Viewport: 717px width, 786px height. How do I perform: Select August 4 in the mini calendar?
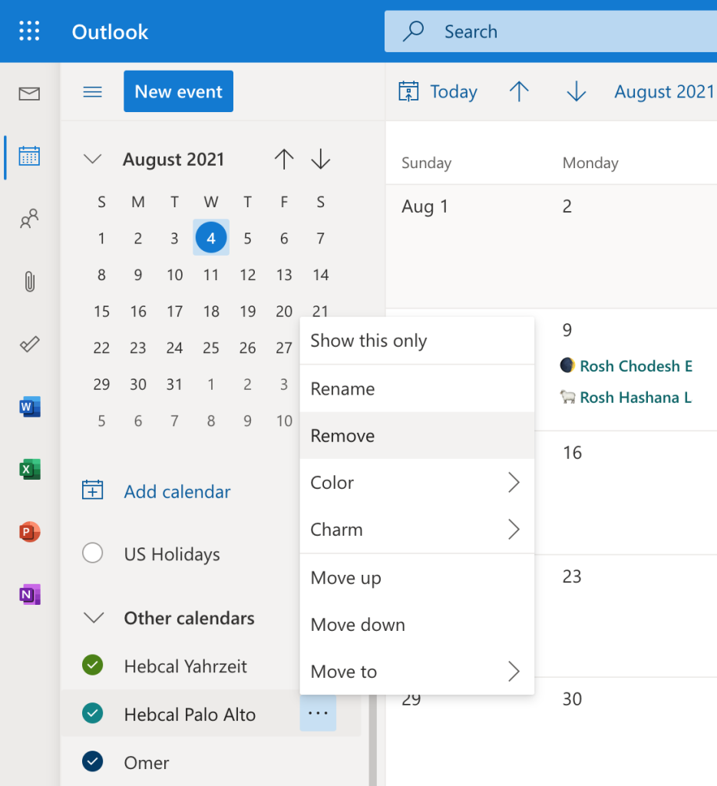(x=211, y=238)
